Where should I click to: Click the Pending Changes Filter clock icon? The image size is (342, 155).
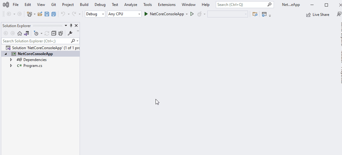(36, 33)
